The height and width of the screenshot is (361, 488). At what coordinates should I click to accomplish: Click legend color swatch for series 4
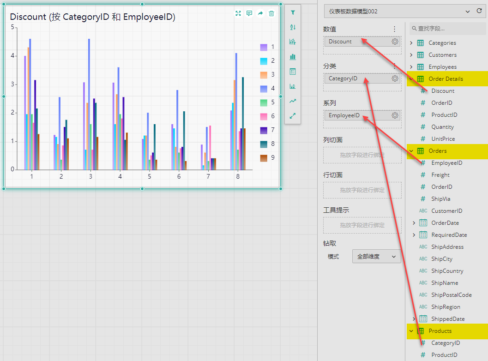pos(264,89)
